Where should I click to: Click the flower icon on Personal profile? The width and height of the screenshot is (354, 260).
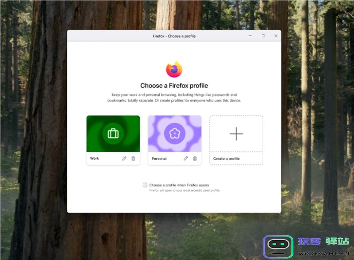click(x=174, y=134)
